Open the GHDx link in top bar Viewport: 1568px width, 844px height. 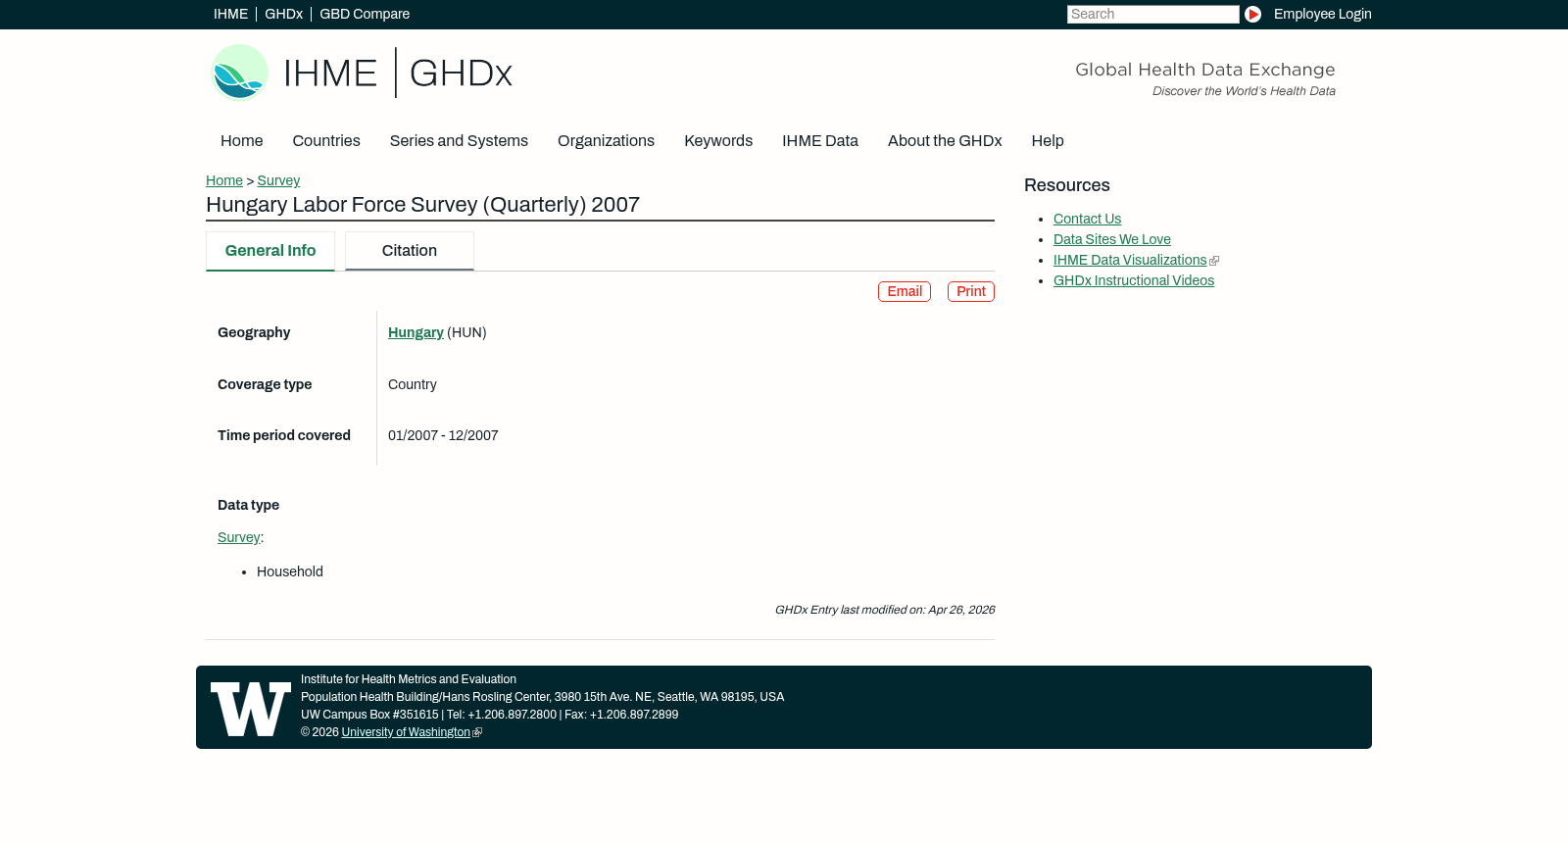point(283,15)
